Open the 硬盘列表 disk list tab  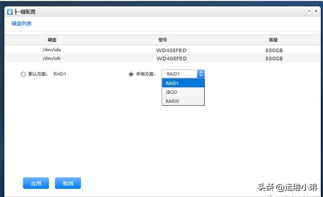point(21,24)
